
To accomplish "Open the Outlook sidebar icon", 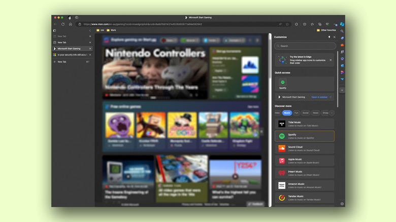I will [342, 65].
